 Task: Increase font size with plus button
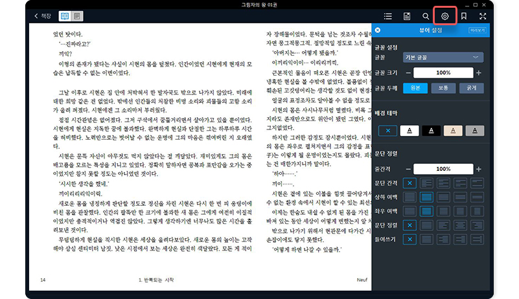479,72
